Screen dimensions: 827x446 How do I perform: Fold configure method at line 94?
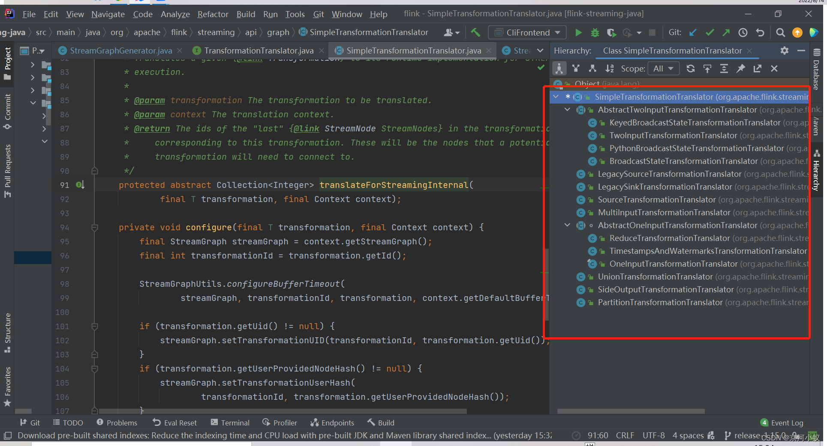(x=95, y=227)
